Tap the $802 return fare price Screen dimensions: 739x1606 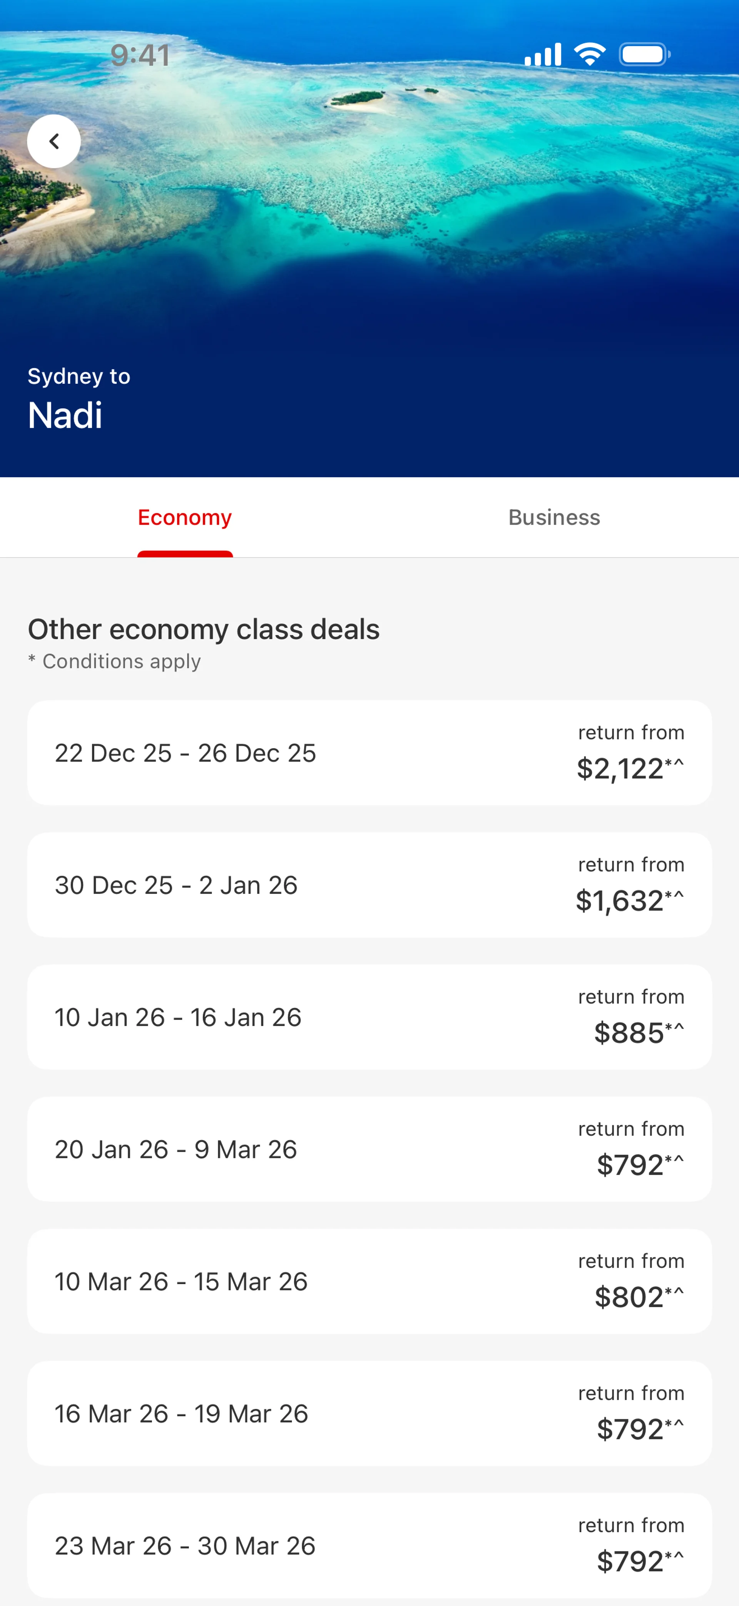pos(638,1297)
